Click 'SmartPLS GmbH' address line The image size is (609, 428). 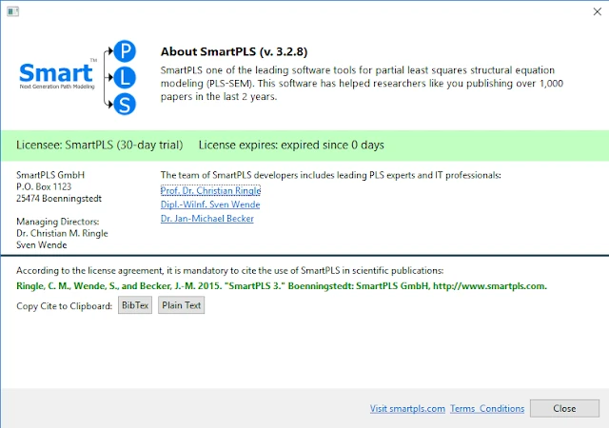(50, 175)
